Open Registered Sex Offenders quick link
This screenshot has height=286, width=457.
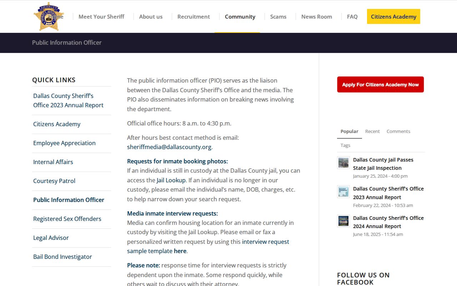pyautogui.click(x=67, y=219)
